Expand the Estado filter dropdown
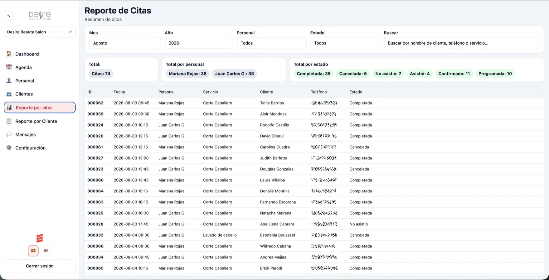549x280 pixels. pos(345,43)
